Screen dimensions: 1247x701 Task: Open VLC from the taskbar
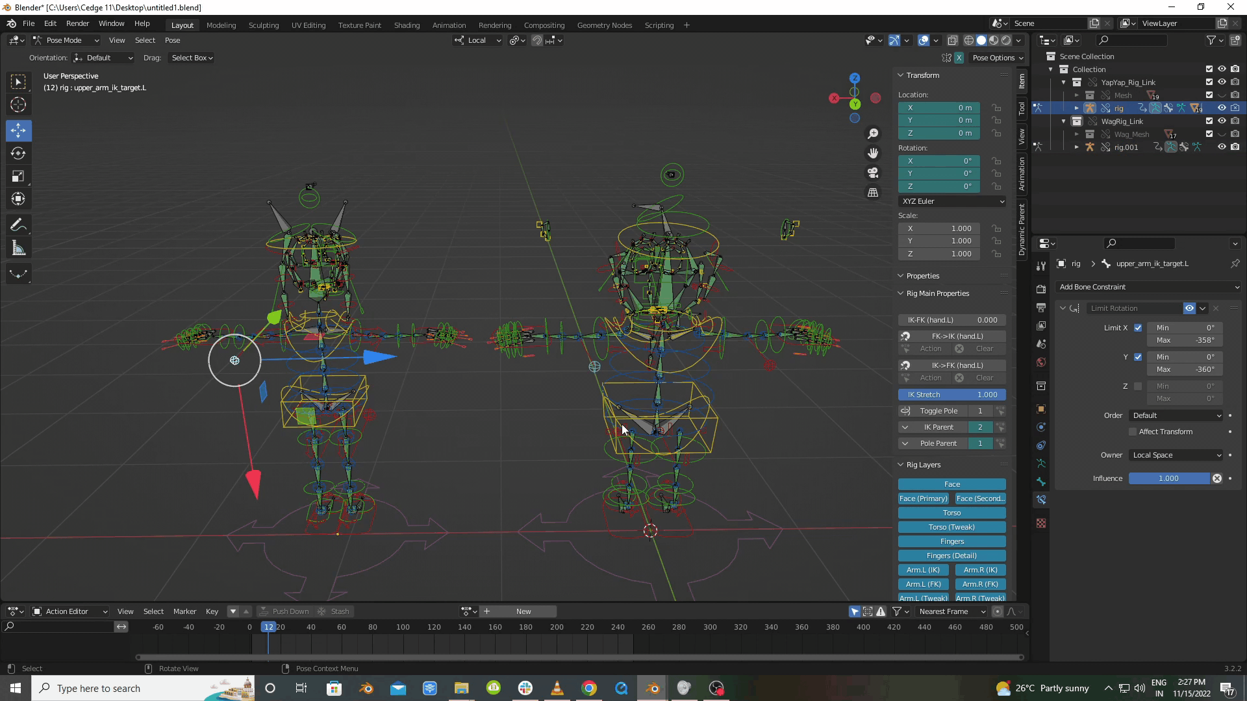(x=557, y=688)
